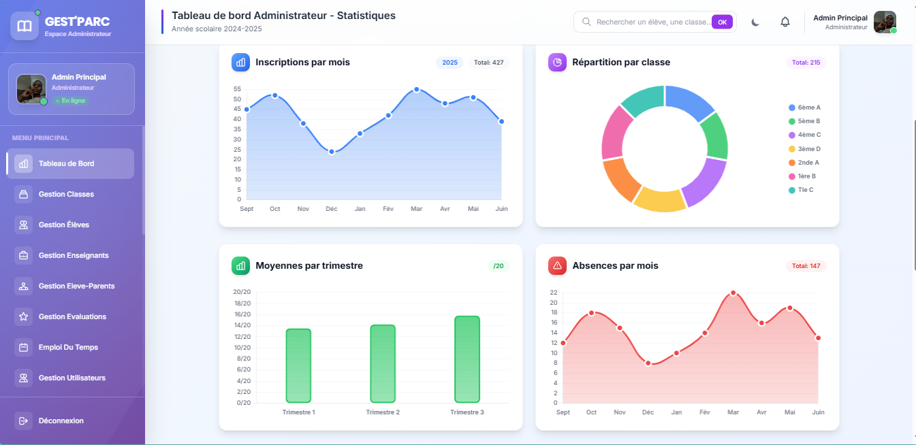Click the Inscriptions par mois chart icon

pyautogui.click(x=240, y=62)
